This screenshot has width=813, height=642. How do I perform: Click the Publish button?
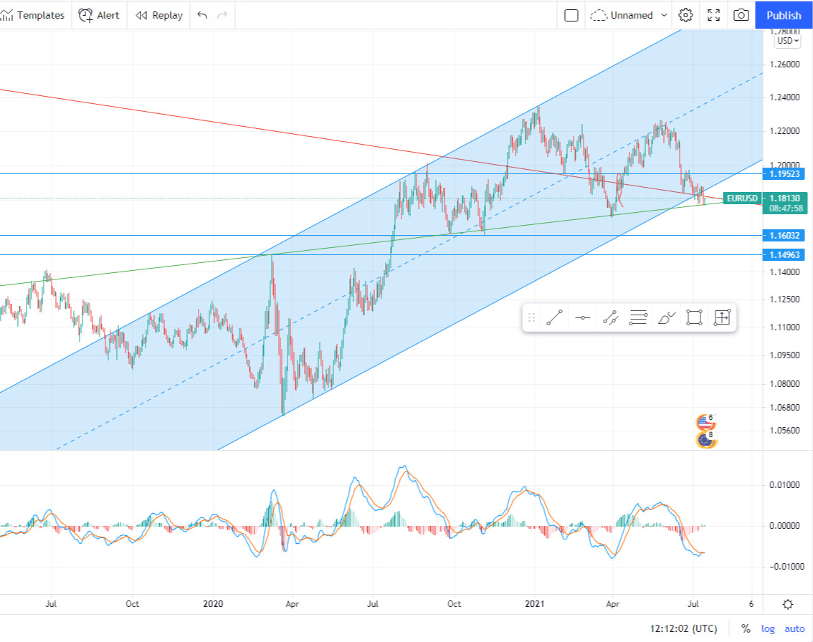click(x=784, y=15)
